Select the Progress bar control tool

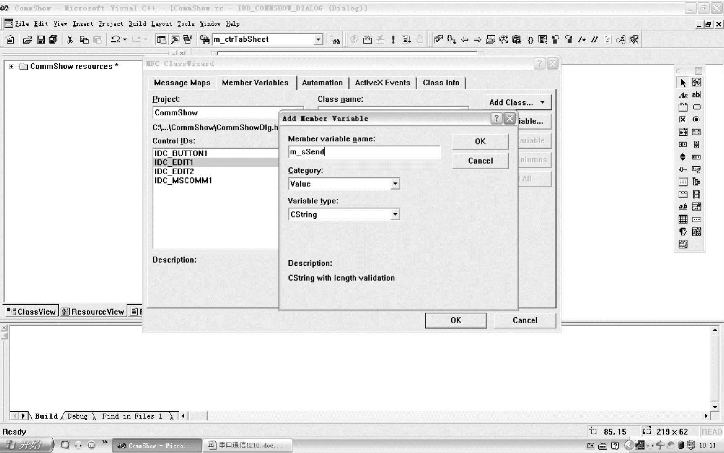pyautogui.click(x=696, y=157)
